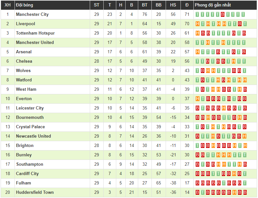Click the 'Đội bóng' column header
The height and width of the screenshot is (198, 258).
click(25, 5)
